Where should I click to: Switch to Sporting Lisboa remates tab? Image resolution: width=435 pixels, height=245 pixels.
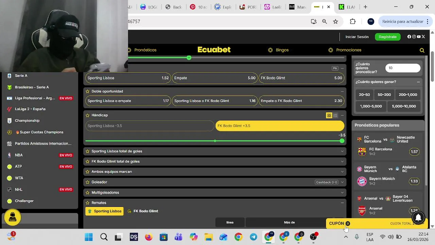coord(104,211)
